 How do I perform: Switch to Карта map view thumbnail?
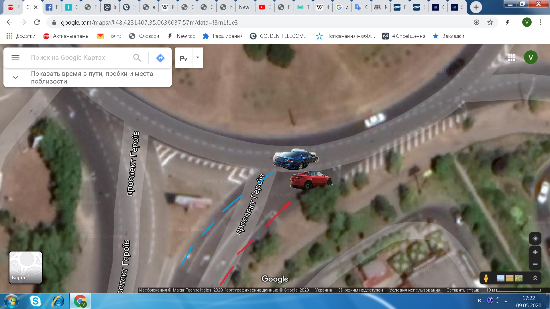pos(25,268)
